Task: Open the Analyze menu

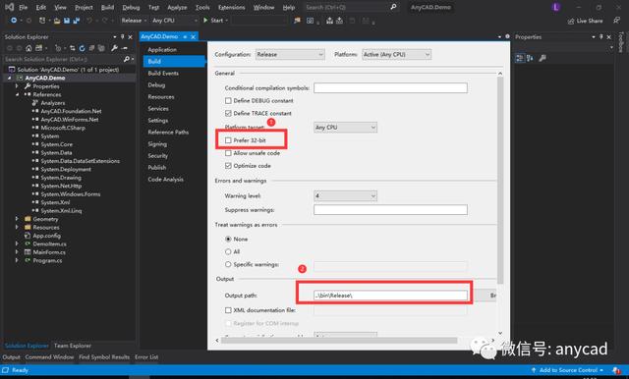Action: (x=177, y=7)
